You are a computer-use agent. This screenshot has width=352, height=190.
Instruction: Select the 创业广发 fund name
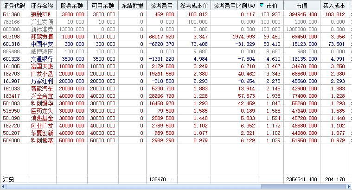pyautogui.click(x=42, y=126)
